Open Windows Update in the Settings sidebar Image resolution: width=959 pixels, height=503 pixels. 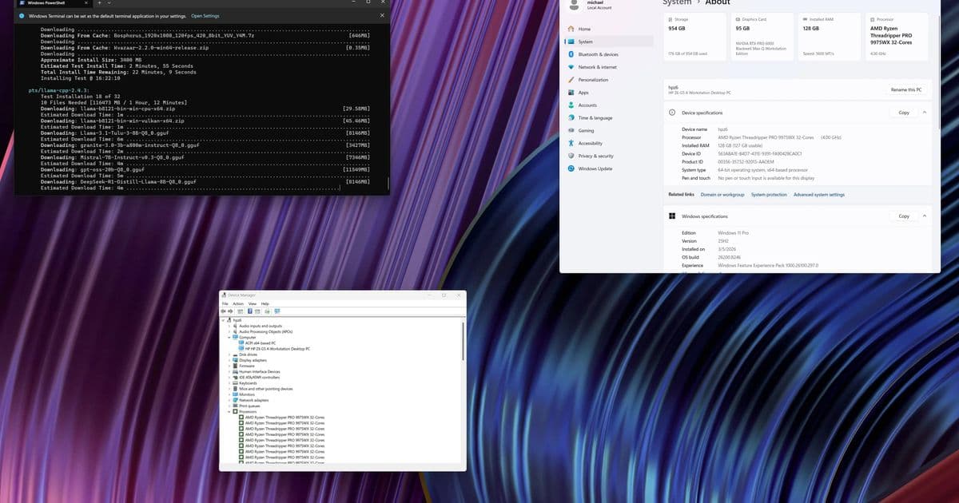click(599, 168)
